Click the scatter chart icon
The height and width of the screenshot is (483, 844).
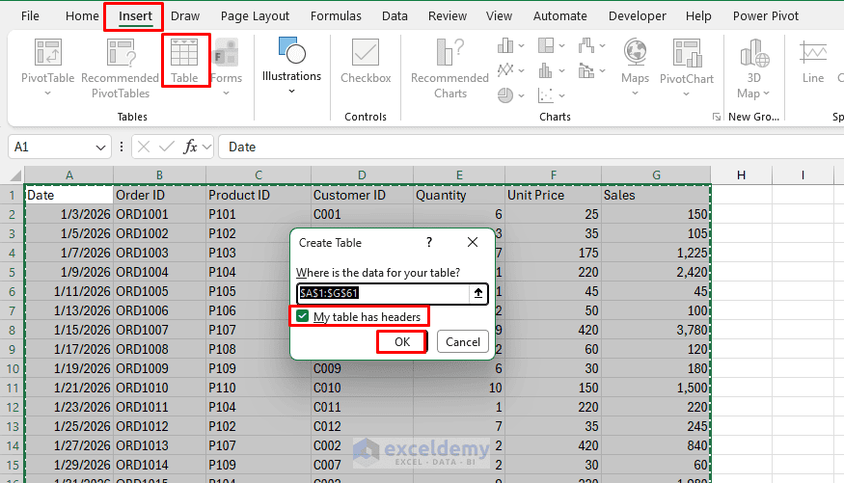click(546, 95)
